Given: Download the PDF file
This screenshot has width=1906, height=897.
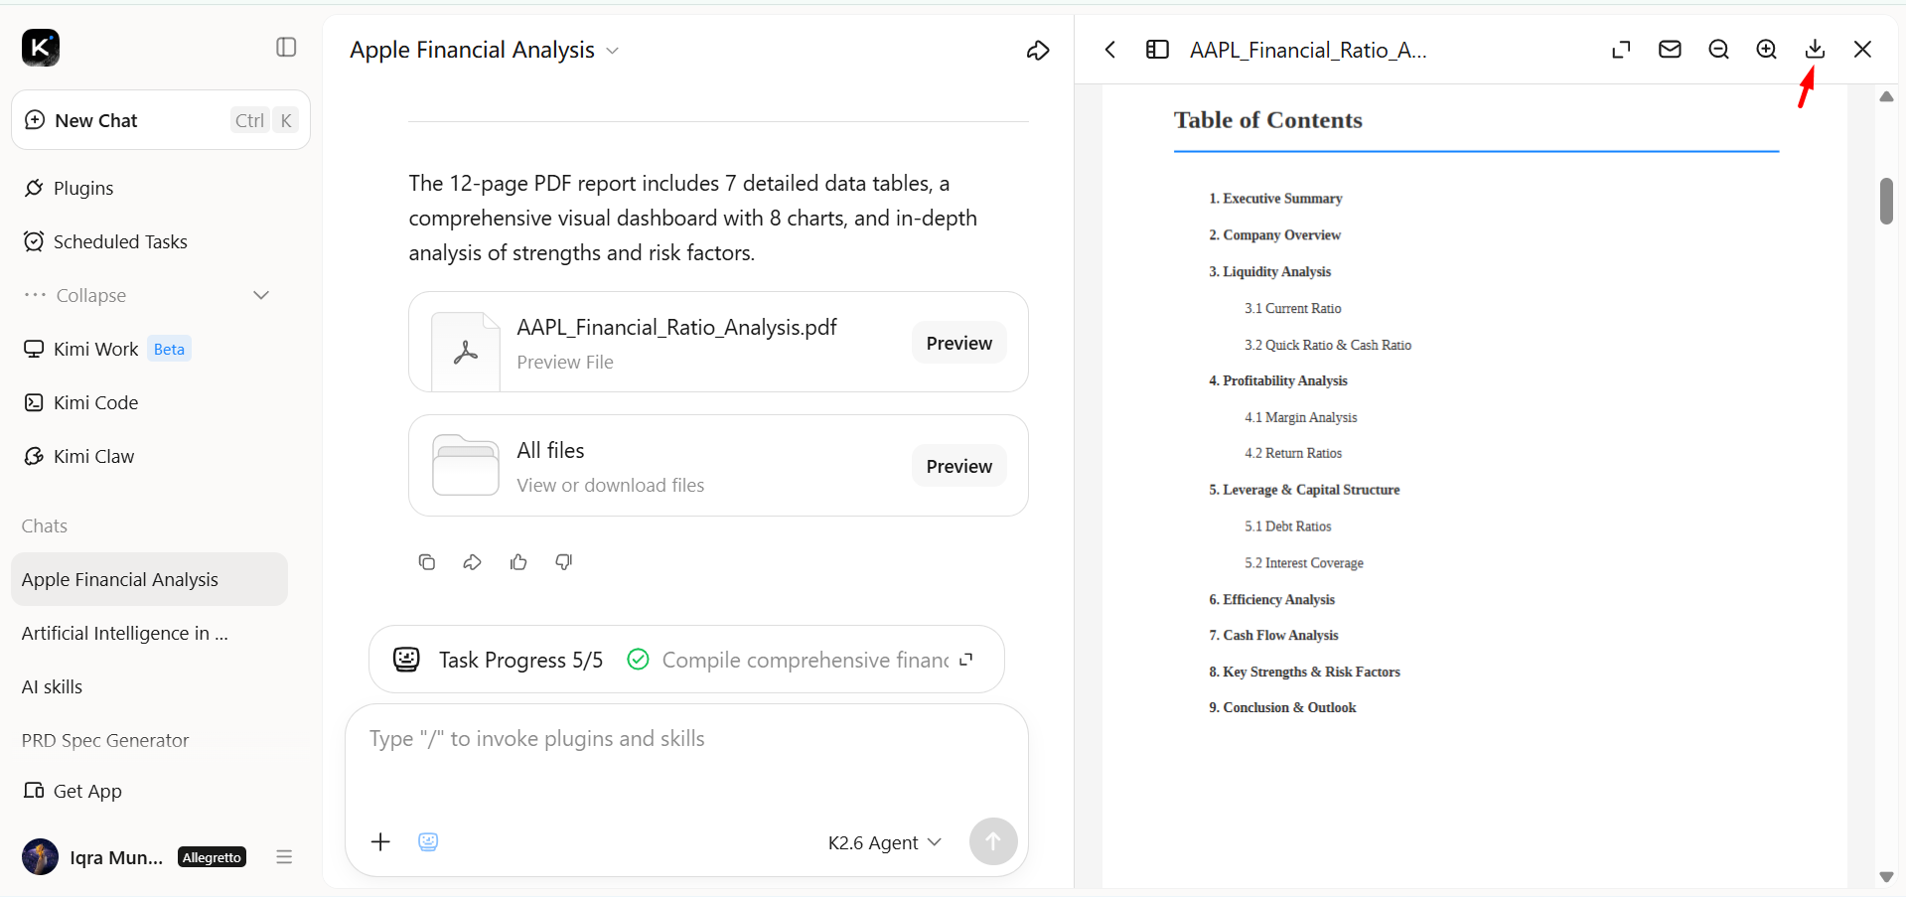Looking at the screenshot, I should point(1815,49).
